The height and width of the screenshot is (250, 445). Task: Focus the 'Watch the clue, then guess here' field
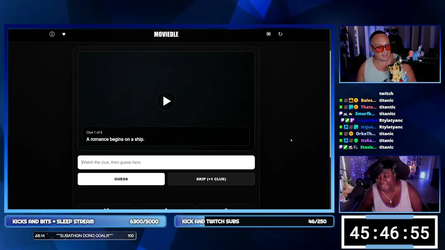(166, 162)
